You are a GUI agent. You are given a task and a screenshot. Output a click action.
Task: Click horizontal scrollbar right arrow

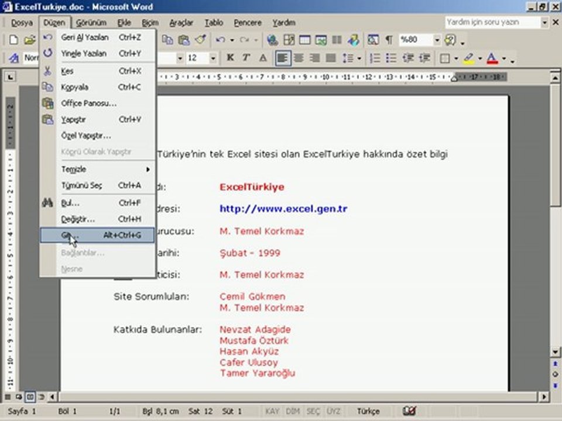pos(544,396)
